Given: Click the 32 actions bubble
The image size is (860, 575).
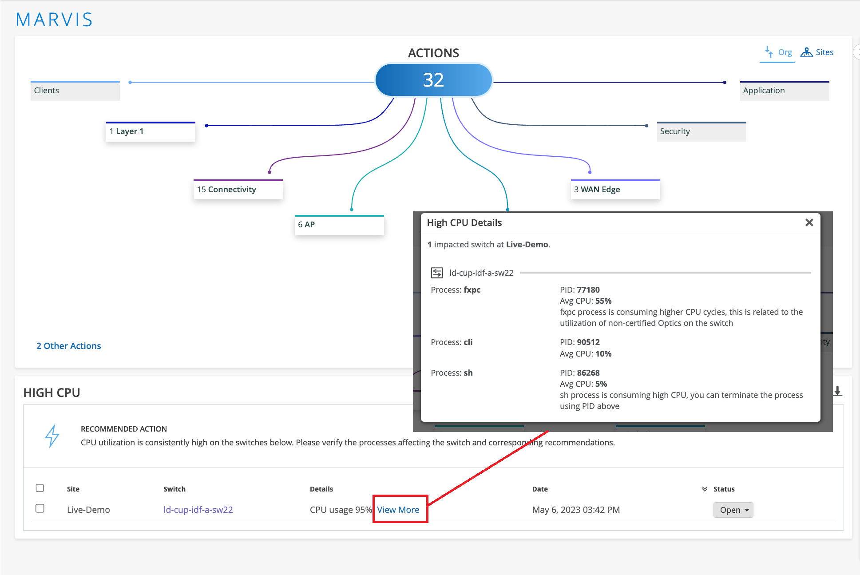Looking at the screenshot, I should coord(433,80).
